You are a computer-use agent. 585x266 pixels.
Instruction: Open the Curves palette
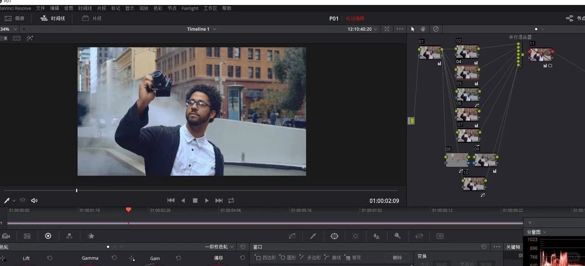click(x=292, y=236)
